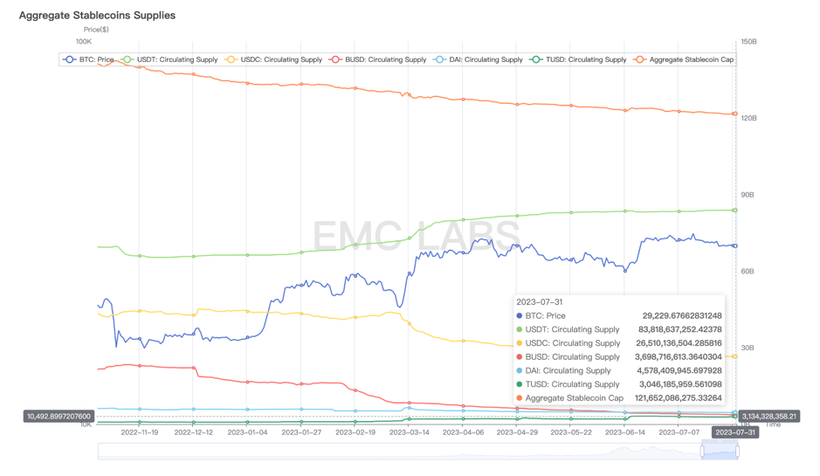Image resolution: width=820 pixels, height=476 pixels.
Task: Click the 2023-04-06 x-axis date label
Action: pos(463,431)
